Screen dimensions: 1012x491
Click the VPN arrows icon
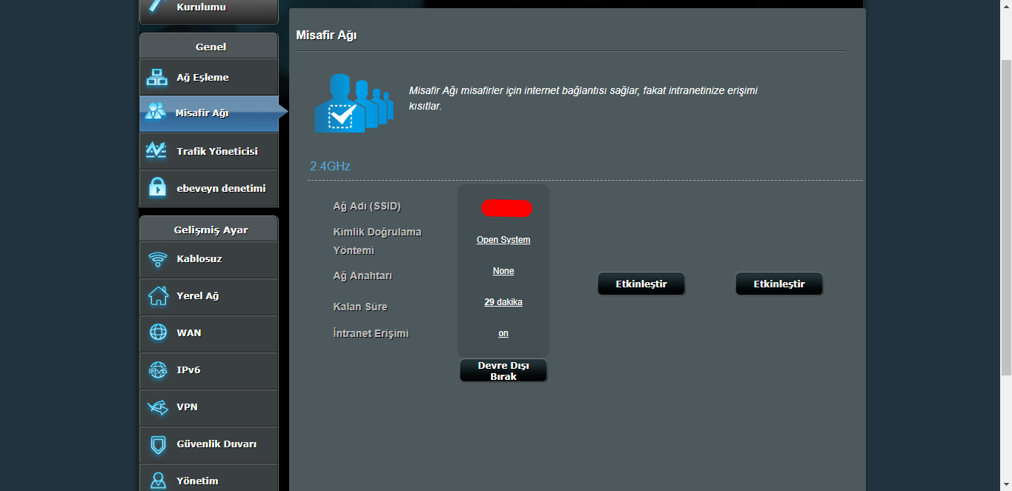158,407
